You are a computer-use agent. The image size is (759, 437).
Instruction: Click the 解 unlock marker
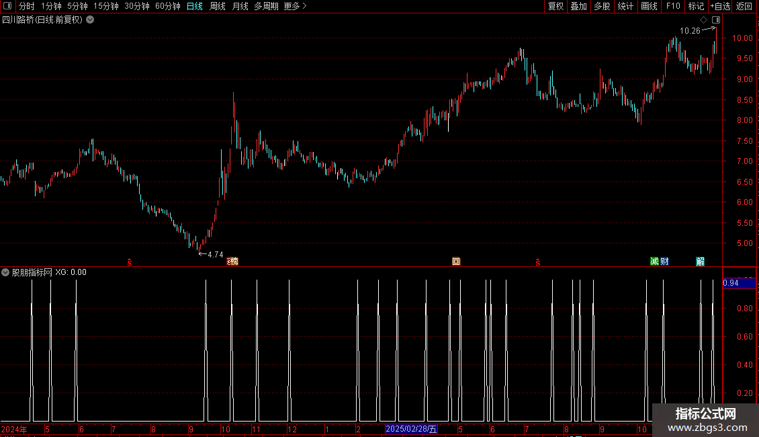click(701, 262)
